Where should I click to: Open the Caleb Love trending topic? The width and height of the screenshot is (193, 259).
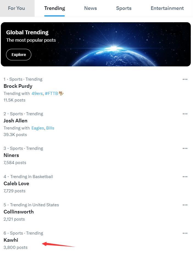(16, 184)
